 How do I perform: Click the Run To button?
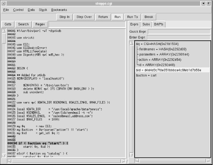point(132,17)
